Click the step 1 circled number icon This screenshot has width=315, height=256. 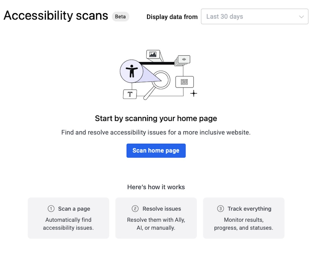[x=51, y=209]
